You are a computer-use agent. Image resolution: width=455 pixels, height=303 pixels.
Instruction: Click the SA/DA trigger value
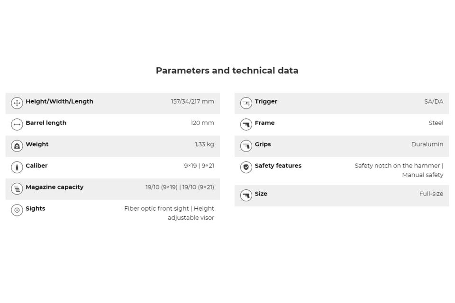[434, 101]
